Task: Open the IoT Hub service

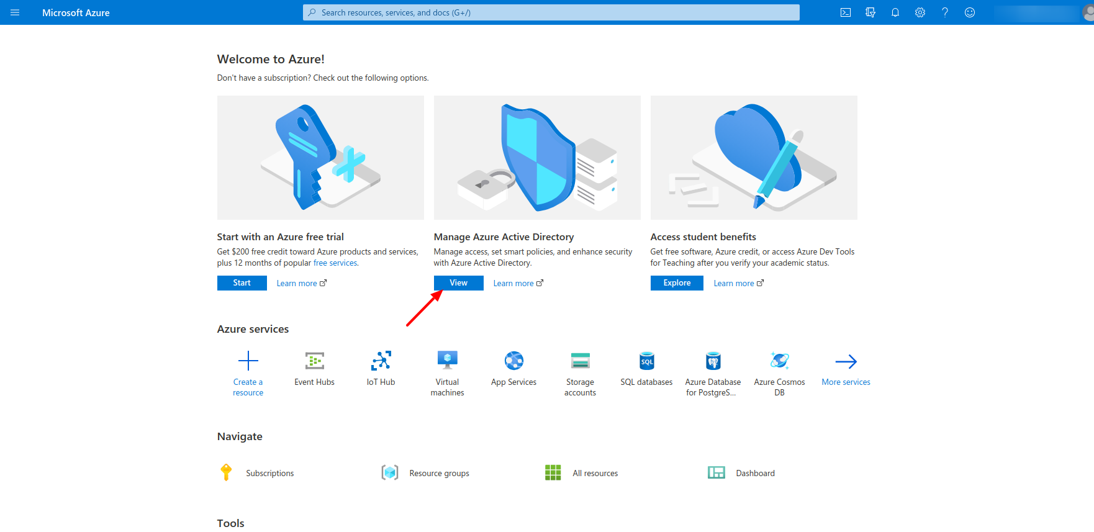Action: tap(381, 368)
